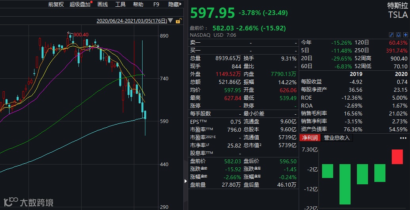Image resolution: width=410 pixels, height=210 pixels.
Task: Click the 2019 column header
Action: coord(356,74)
